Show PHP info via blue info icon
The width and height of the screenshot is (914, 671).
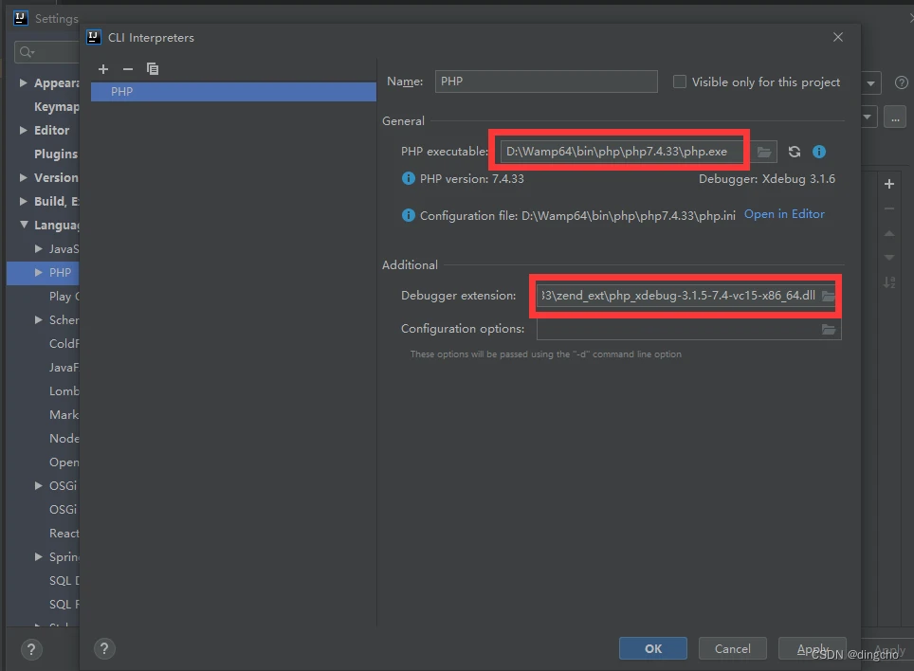pos(819,152)
